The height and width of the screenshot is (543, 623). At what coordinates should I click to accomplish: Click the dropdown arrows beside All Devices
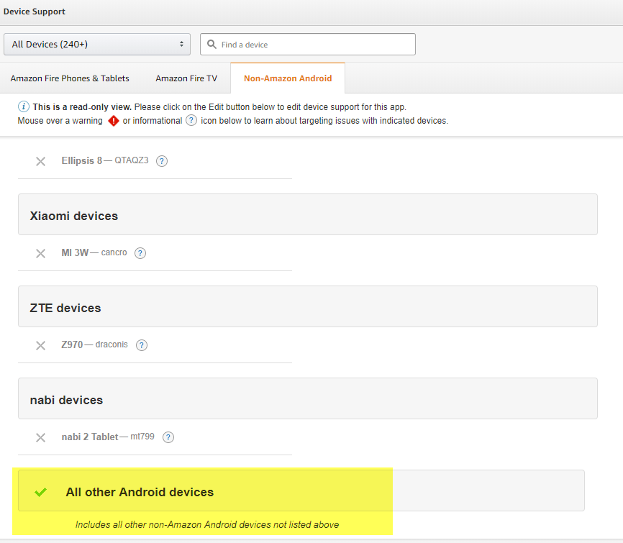pyautogui.click(x=181, y=44)
